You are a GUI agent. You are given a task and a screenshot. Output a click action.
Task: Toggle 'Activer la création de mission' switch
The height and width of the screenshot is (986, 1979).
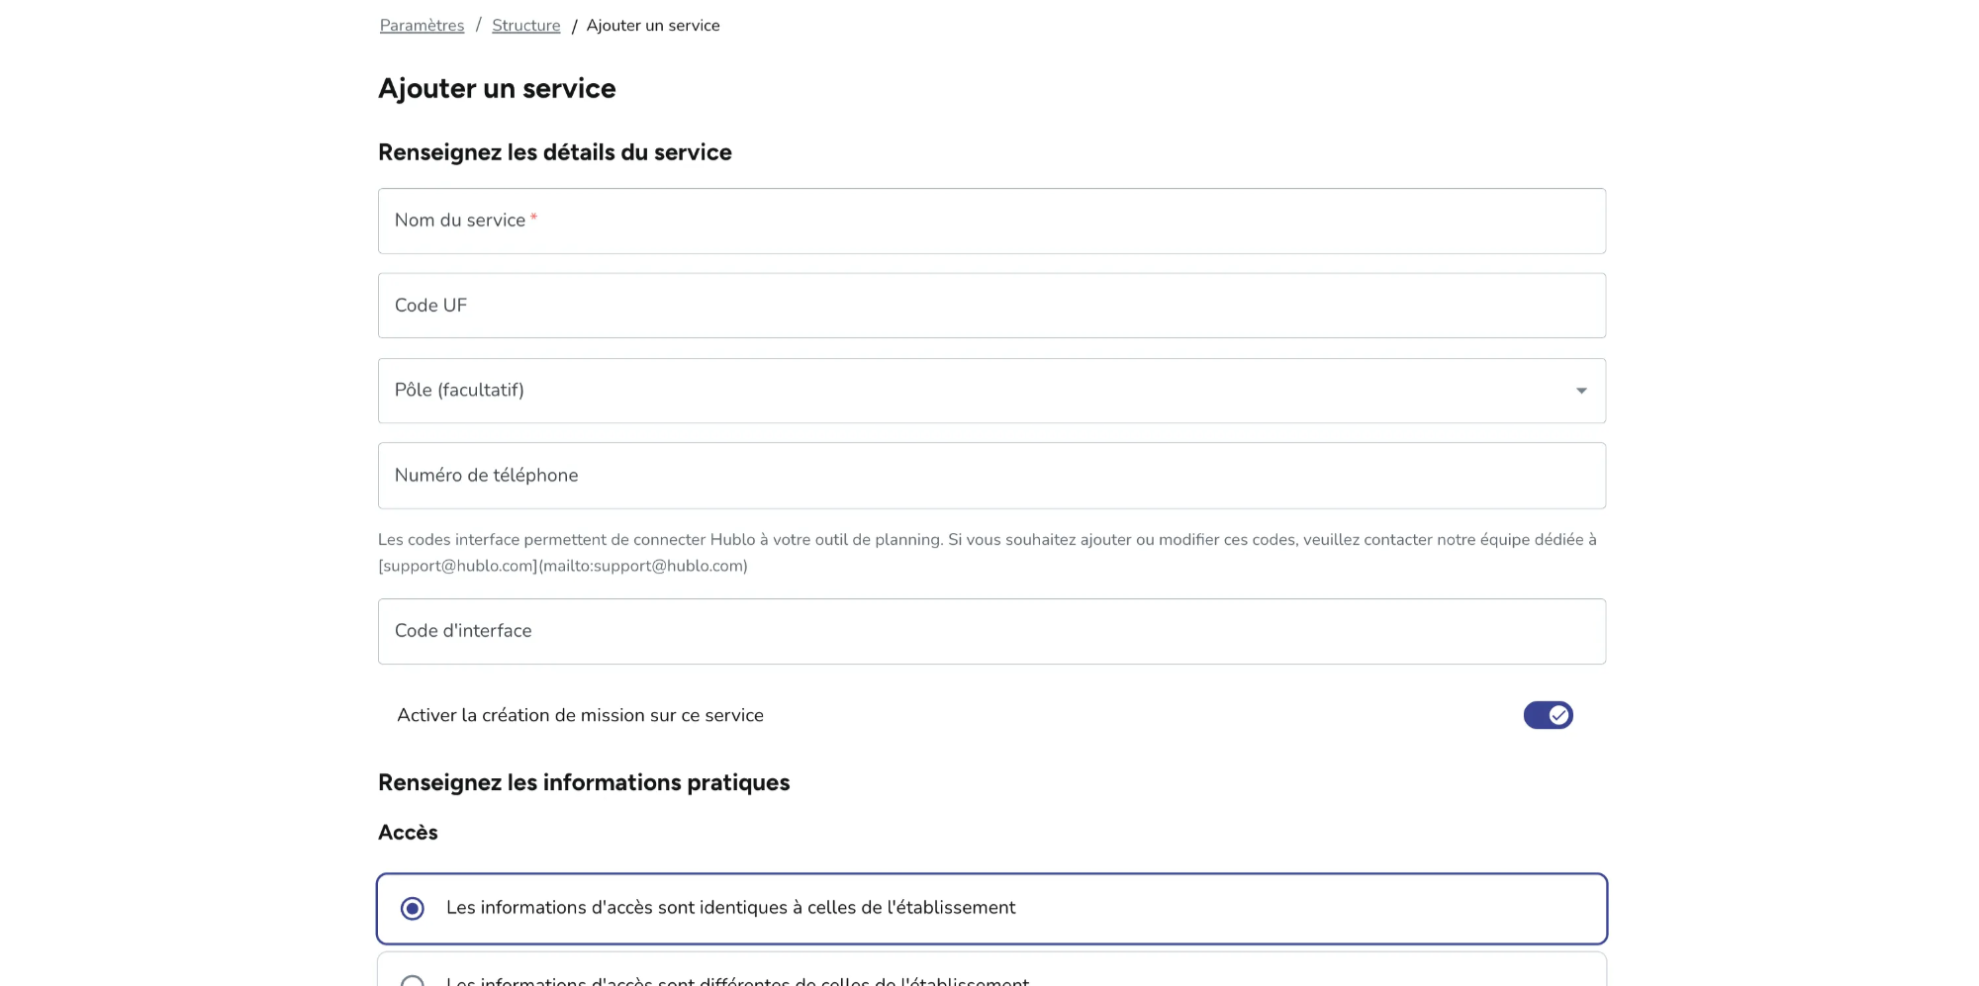[1548, 714]
